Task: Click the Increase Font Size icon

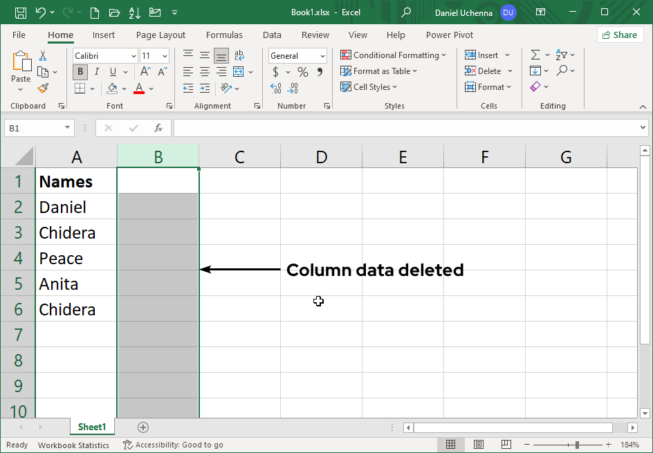Action: [145, 72]
